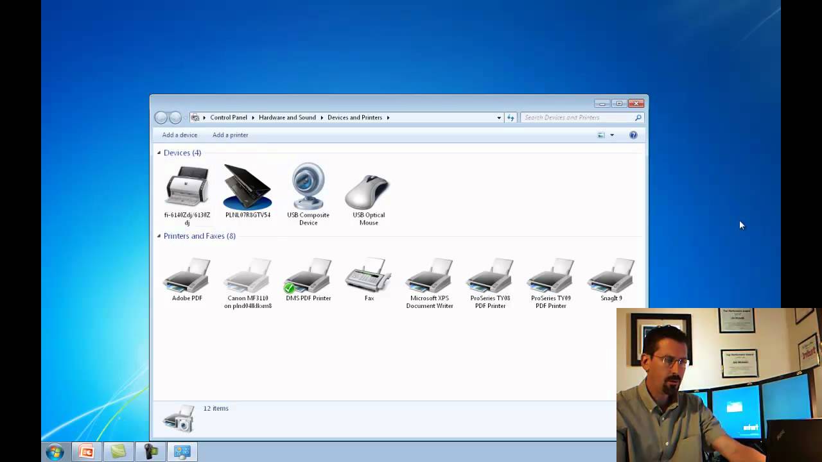Select the fi-6140Zdj scanner device icon
Viewport: 822px width, 462px height.
pos(187,186)
